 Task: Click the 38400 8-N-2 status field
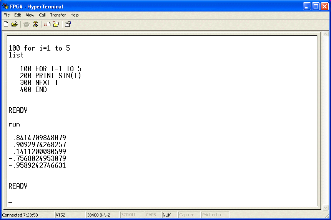click(102, 215)
